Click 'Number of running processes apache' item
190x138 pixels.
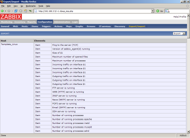[72, 119]
